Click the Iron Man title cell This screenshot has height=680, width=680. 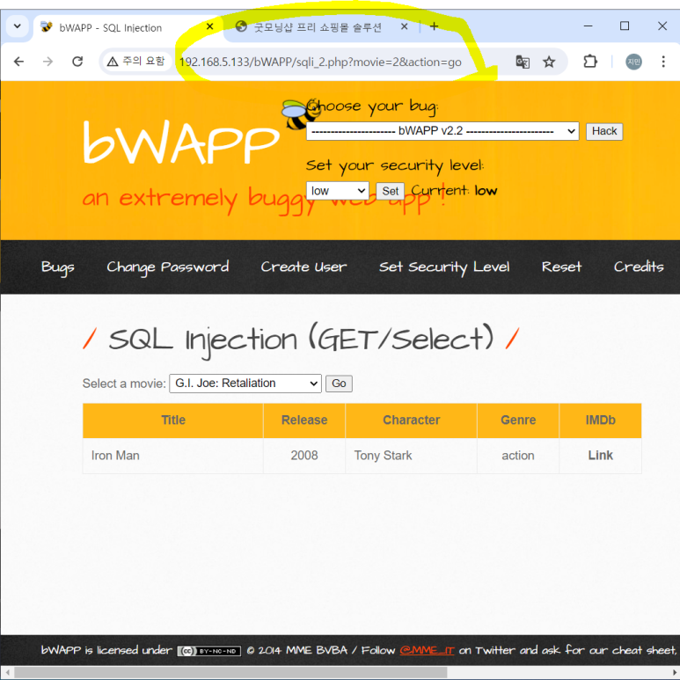[173, 456]
